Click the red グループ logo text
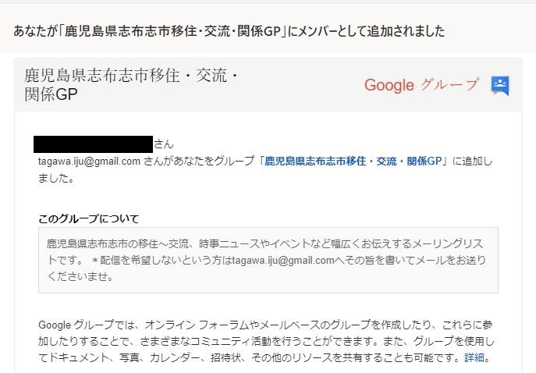The height and width of the screenshot is (373, 536). click(x=449, y=84)
